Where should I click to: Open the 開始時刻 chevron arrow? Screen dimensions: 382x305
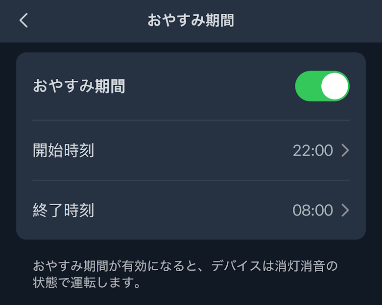pos(345,150)
